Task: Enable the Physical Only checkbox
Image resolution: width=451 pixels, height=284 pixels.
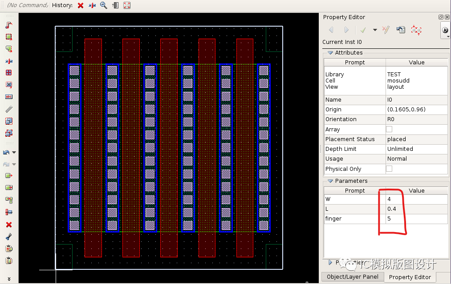Action: (390, 169)
